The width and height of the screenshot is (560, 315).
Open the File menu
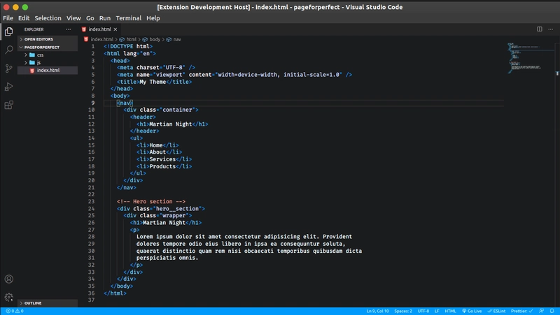[x=8, y=18]
